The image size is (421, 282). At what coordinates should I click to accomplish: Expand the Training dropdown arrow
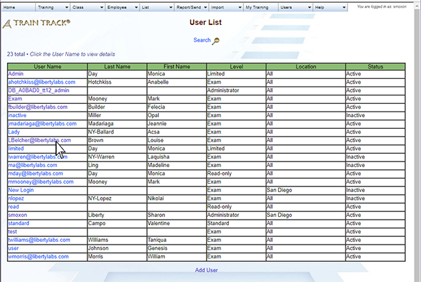[x=67, y=8]
